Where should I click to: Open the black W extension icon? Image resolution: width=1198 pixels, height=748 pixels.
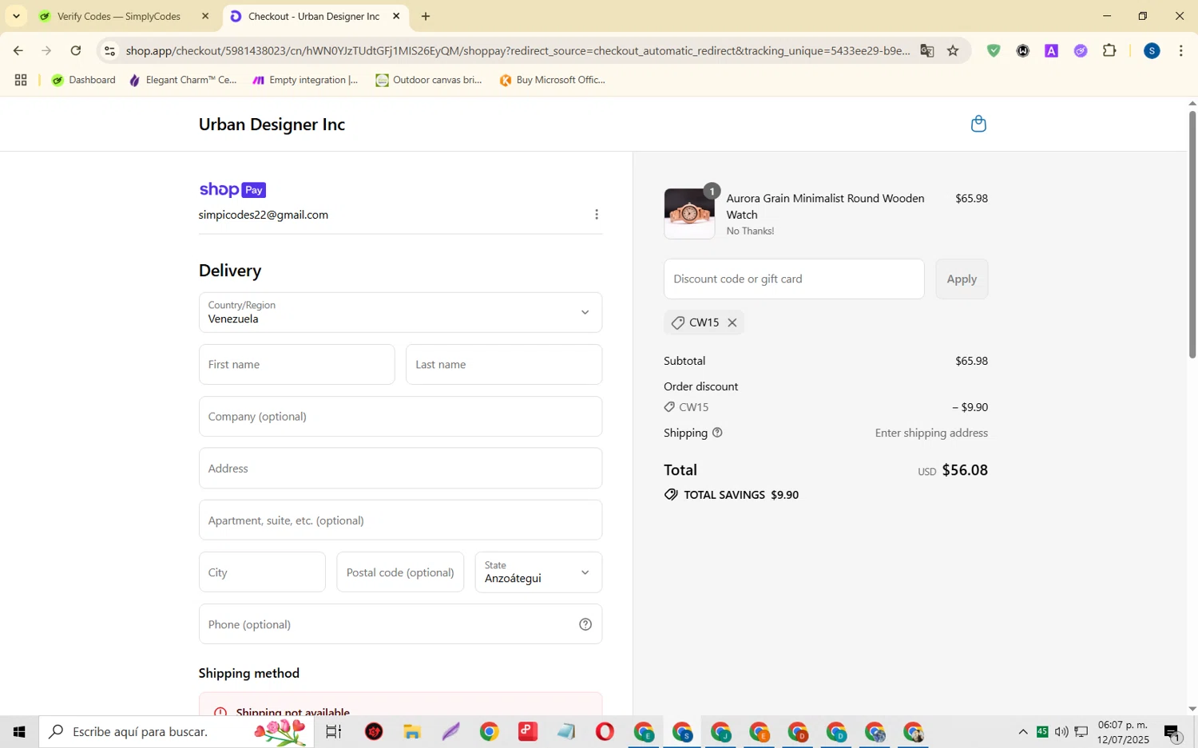(1023, 50)
